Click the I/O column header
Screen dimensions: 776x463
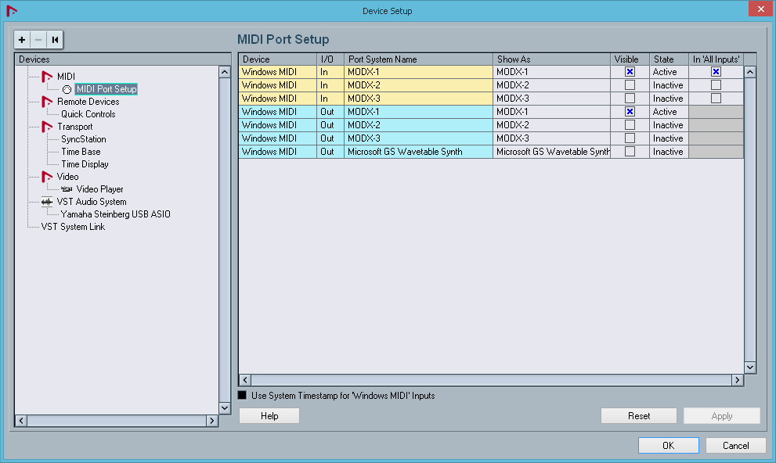coord(330,59)
